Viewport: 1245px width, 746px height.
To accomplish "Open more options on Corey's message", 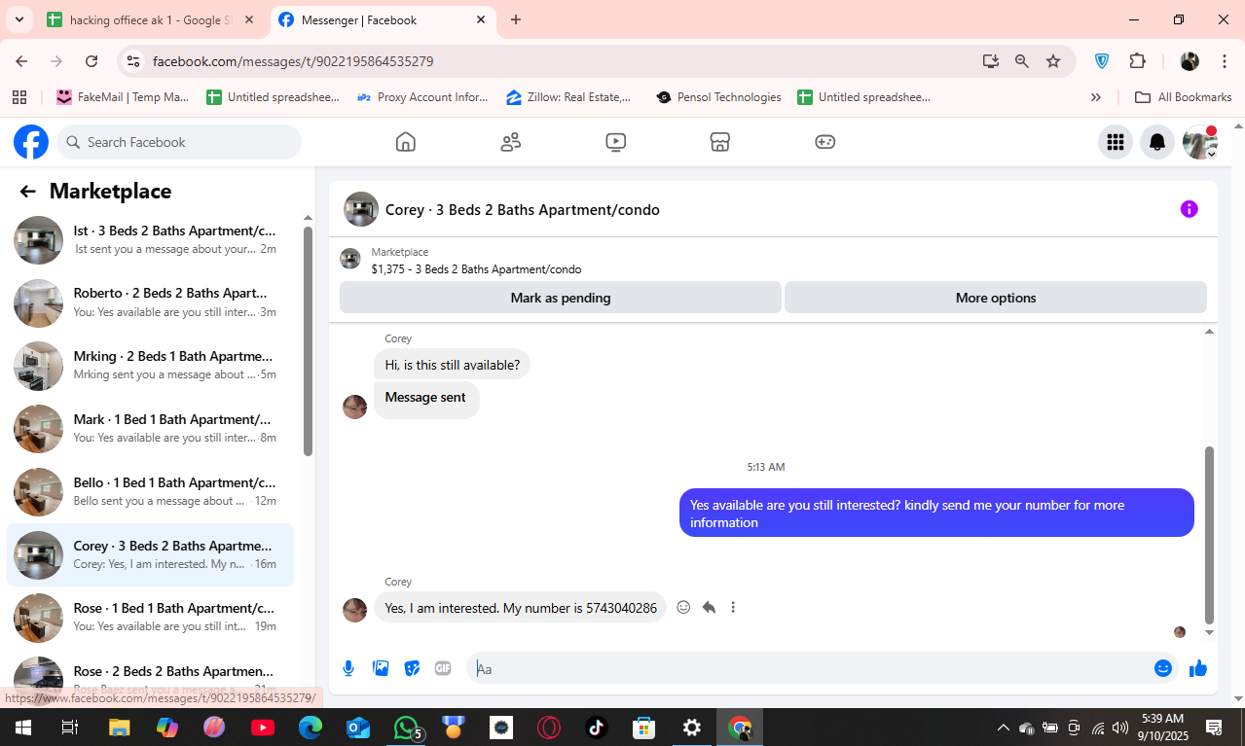I will [x=733, y=607].
